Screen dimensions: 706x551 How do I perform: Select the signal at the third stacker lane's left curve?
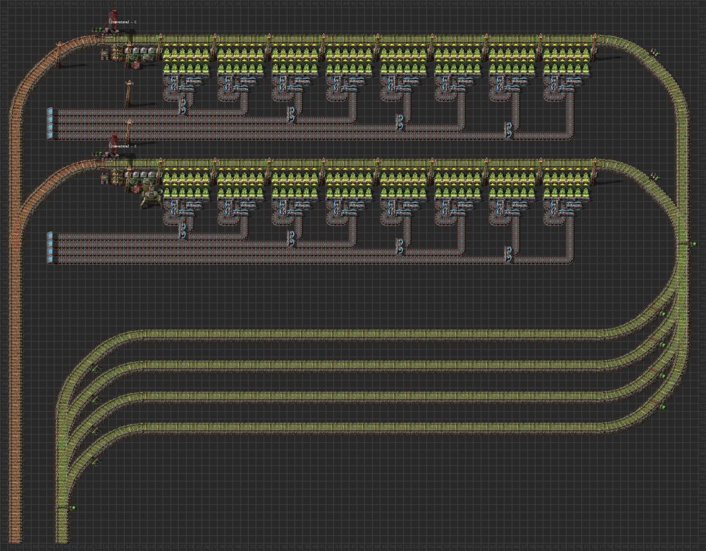click(x=95, y=432)
